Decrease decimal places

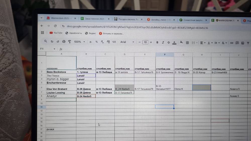(102, 42)
